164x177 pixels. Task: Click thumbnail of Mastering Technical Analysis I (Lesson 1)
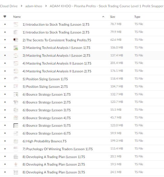(16, 48)
